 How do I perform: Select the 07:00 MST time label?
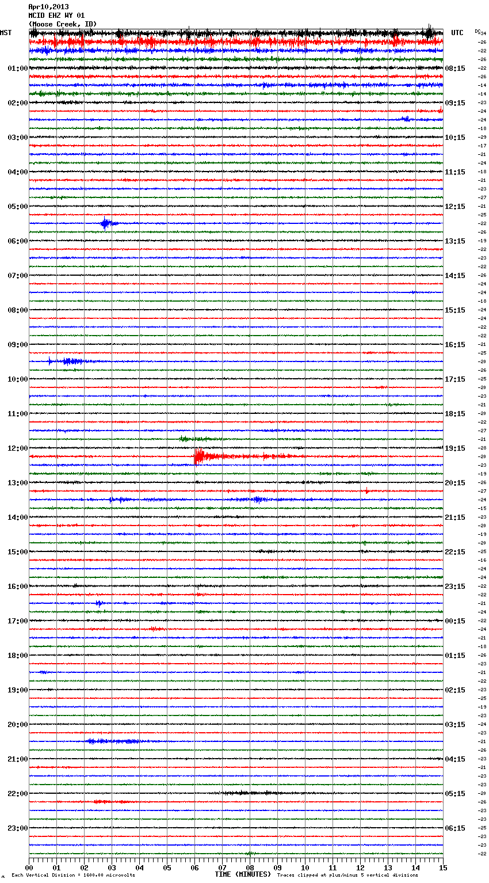pos(18,276)
